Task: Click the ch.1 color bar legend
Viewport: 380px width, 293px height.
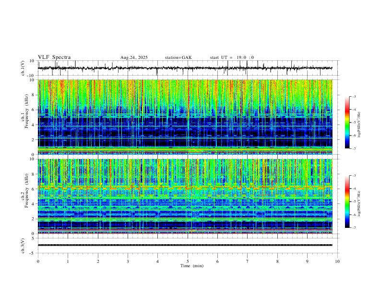Action: point(347,123)
